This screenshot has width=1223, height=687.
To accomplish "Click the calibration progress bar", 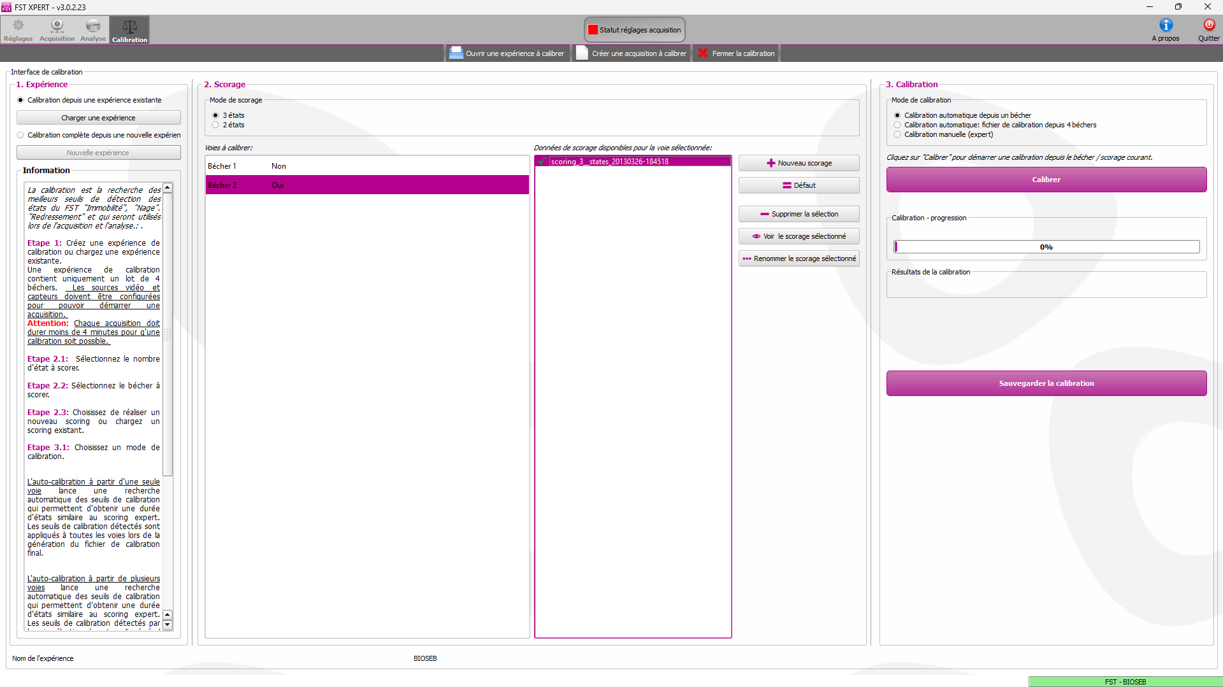I will tap(1046, 247).
